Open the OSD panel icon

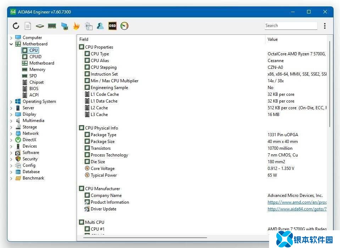[112, 26]
